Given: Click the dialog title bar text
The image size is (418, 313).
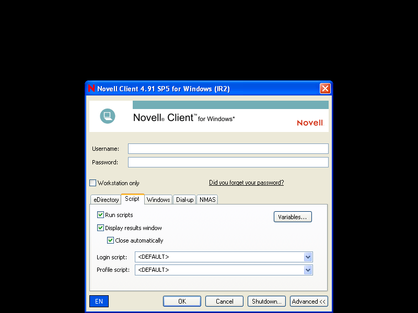Looking at the screenshot, I should [164, 89].
